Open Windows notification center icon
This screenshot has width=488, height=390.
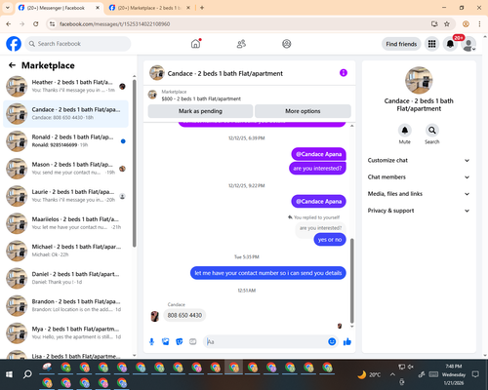pyautogui.click(x=475, y=374)
